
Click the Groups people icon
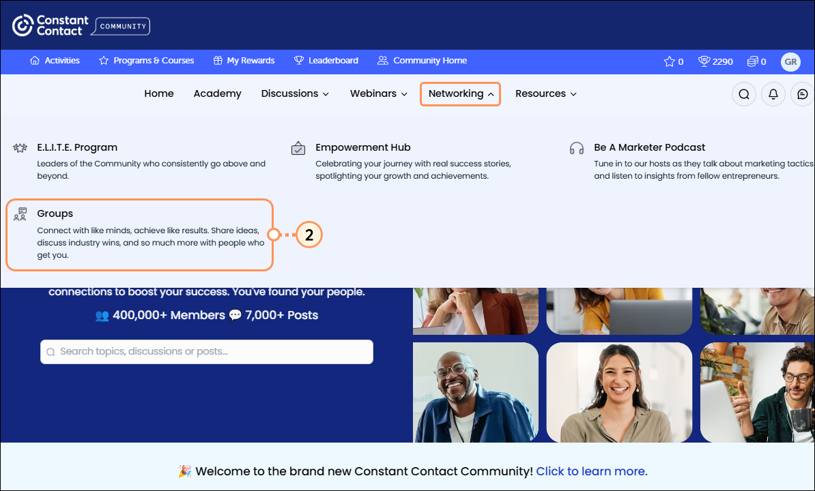click(x=20, y=214)
